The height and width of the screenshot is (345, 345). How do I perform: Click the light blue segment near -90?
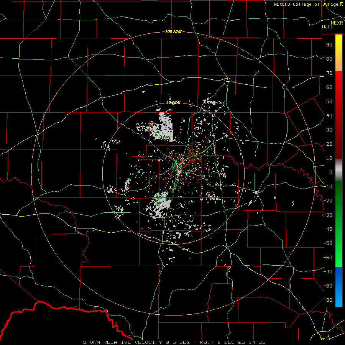click(338, 299)
